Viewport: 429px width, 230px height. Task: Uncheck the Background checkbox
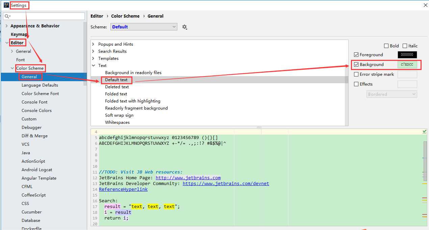tap(356, 65)
